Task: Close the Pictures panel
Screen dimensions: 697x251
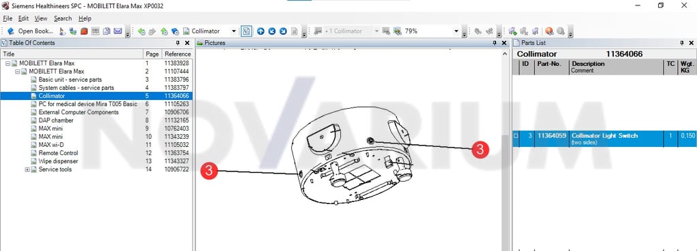Action: pyautogui.click(x=504, y=43)
